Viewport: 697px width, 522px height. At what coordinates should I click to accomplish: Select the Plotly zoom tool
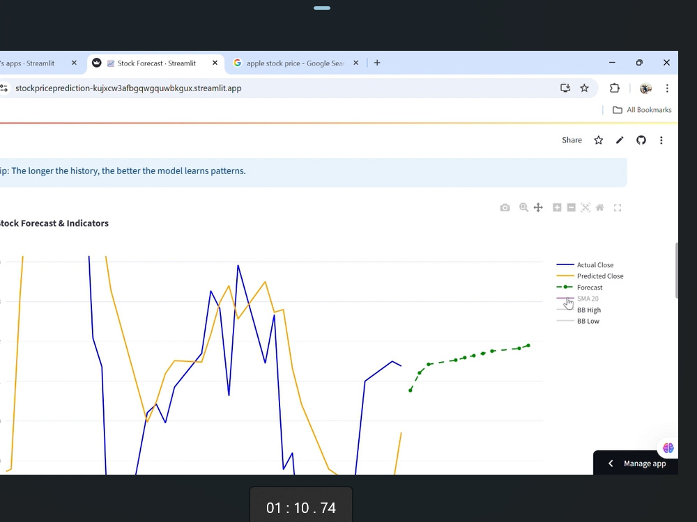pos(523,207)
